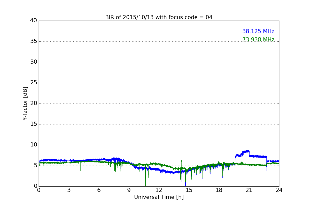The height and width of the screenshot is (207, 310).
Task: Click y-axis tick label 40
Action: click(x=34, y=21)
